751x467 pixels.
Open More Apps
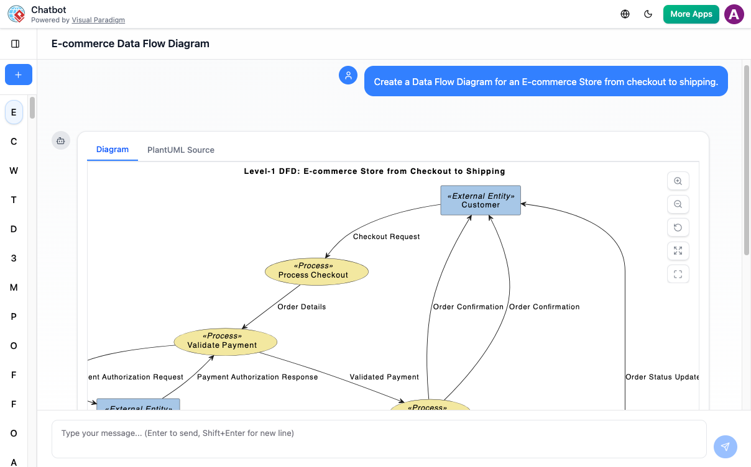(691, 14)
